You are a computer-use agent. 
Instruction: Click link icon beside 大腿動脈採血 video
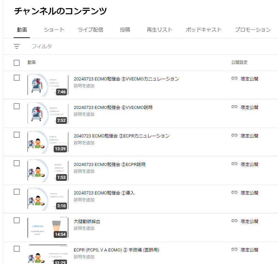click(234, 221)
